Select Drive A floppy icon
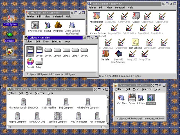The width and height of the screenshot is (180, 135). click(x=30, y=50)
